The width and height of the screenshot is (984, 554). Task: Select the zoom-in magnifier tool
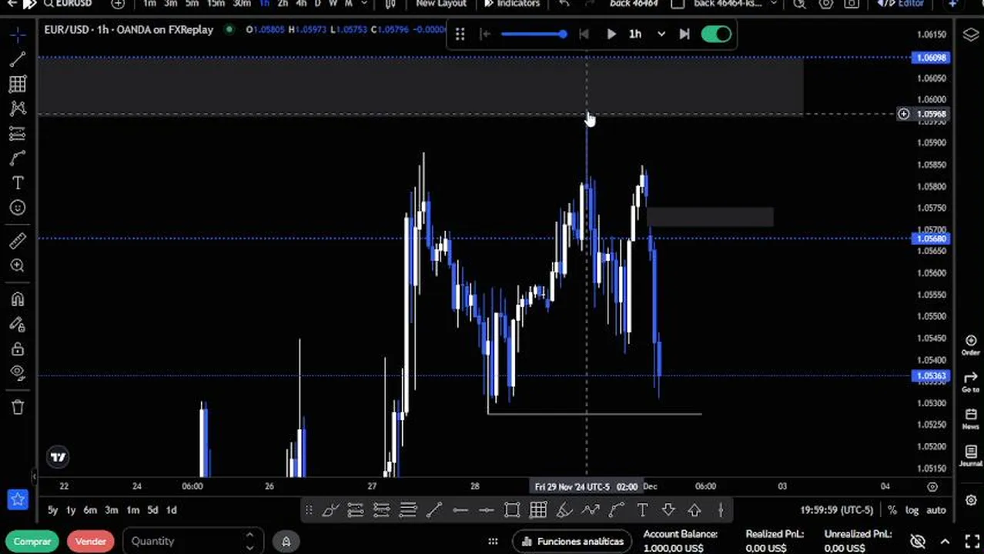click(18, 266)
